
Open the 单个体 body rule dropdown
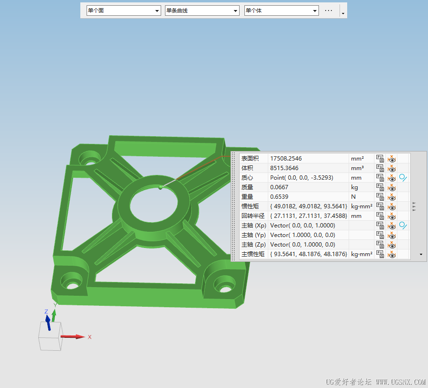281,11
